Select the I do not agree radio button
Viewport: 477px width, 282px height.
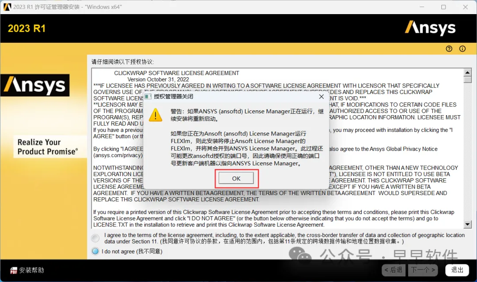pos(95,251)
